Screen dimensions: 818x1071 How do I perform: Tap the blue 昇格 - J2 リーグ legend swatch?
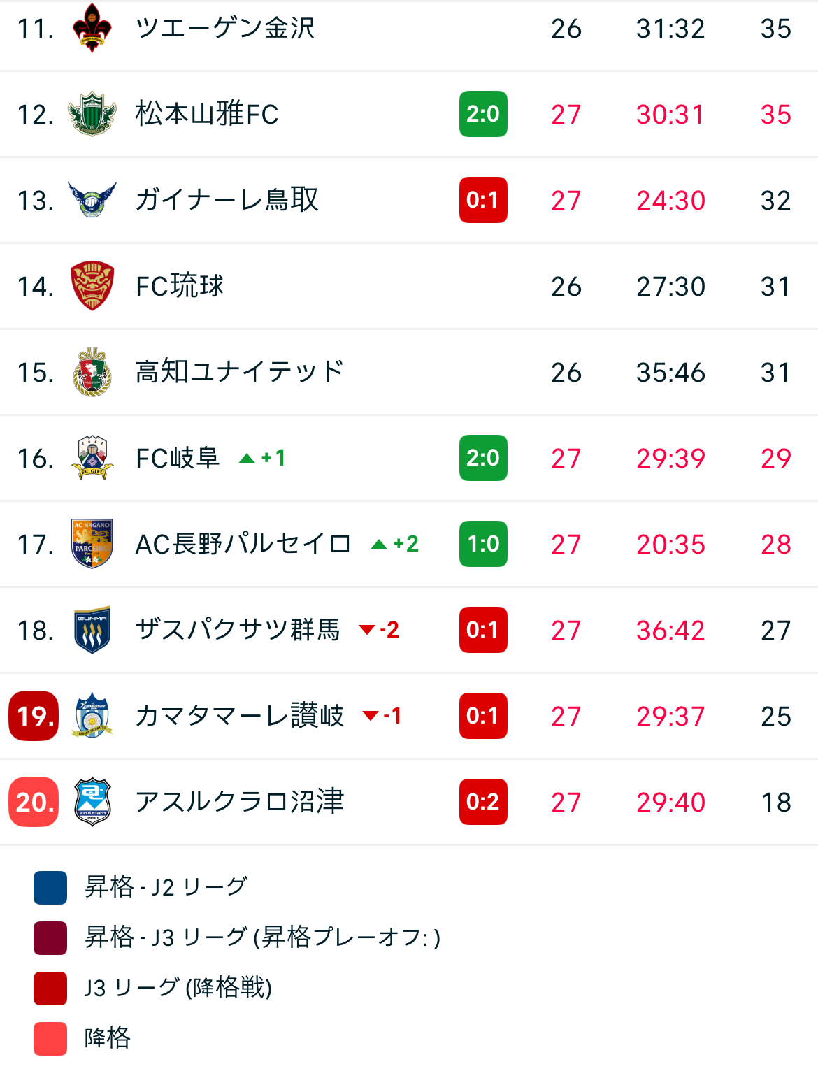pos(50,888)
